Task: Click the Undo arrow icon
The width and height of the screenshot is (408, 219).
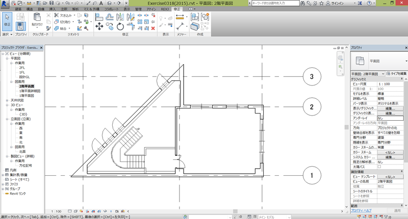Action: tap(67, 3)
